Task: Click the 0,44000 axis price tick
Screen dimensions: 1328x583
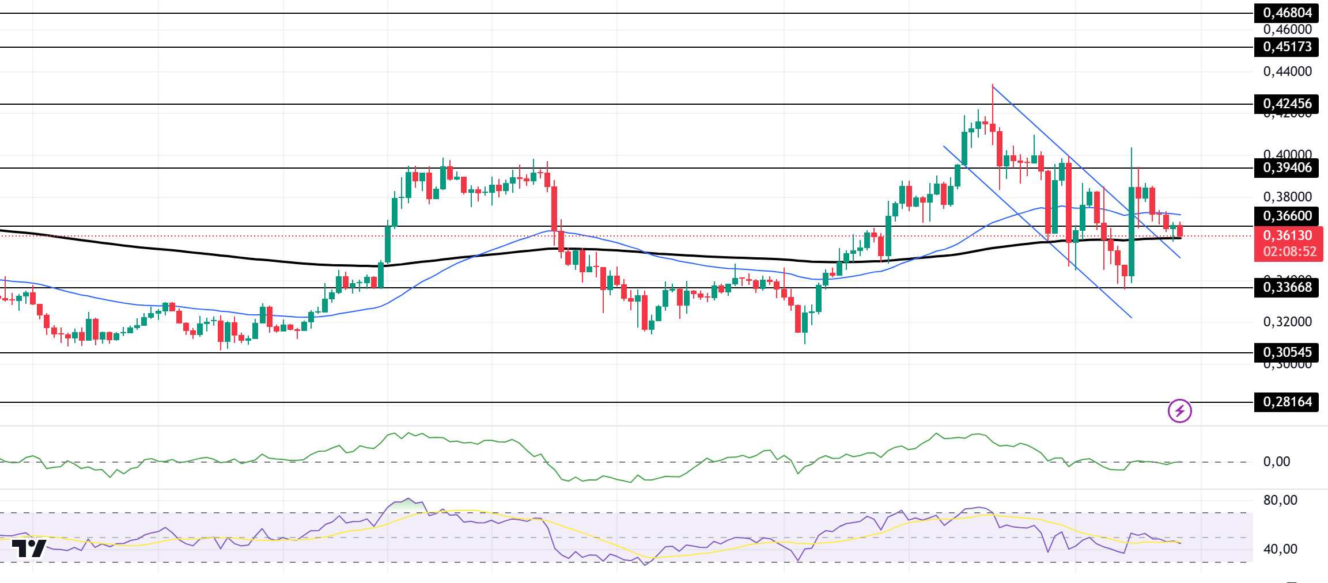Action: [x=1288, y=71]
